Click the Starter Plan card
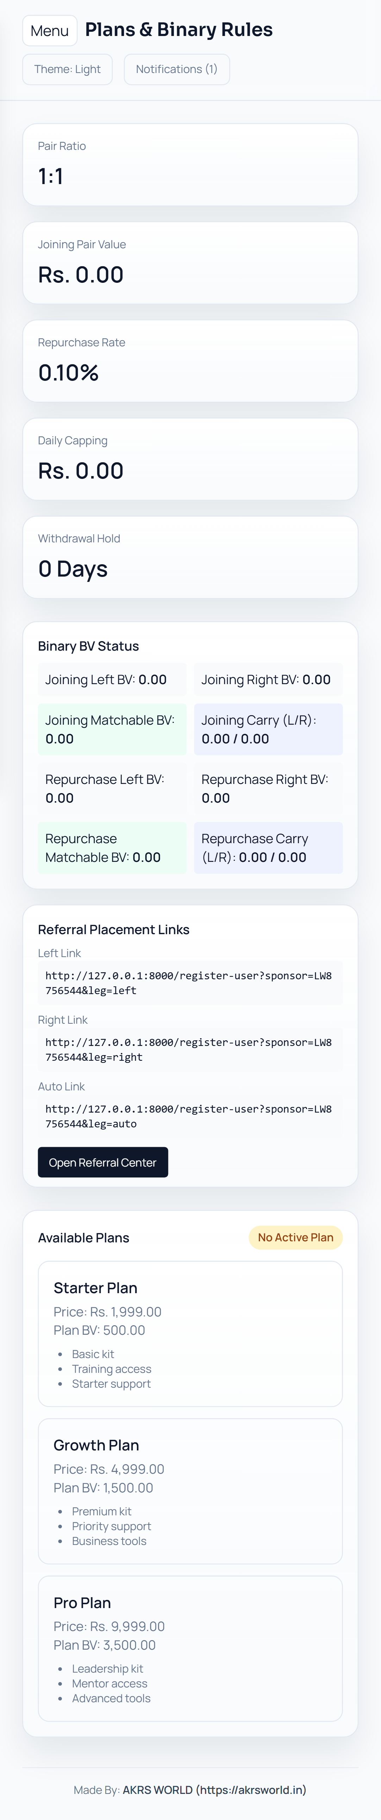 pyautogui.click(x=189, y=1333)
